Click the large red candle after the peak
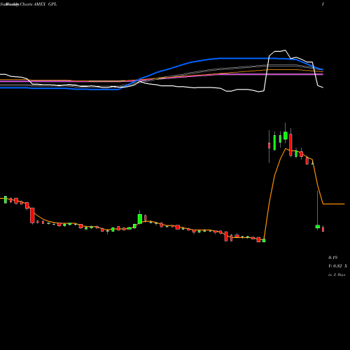The width and height of the screenshot is (350, 350). click(290, 145)
